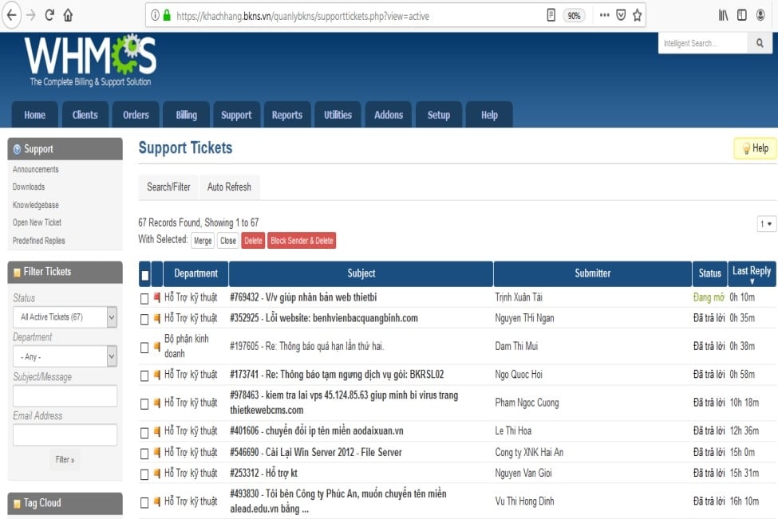778x519 pixels.
Task: Check the box for ticket #352925
Action: [x=144, y=319]
